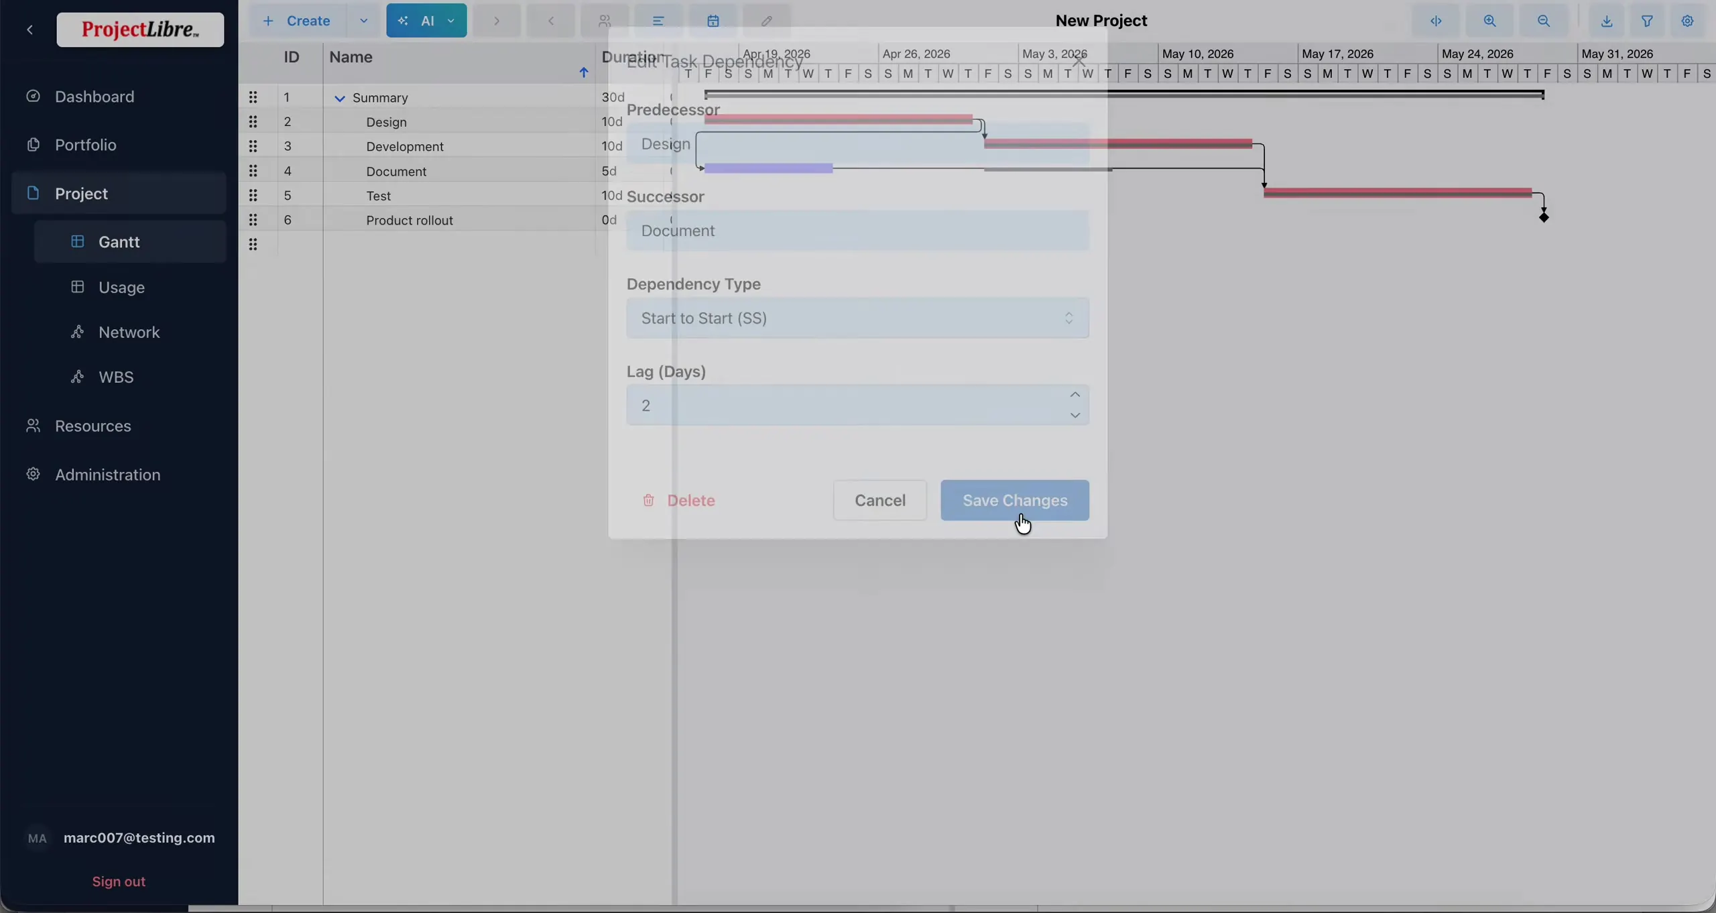Click the drag handle for Test row

[253, 195]
